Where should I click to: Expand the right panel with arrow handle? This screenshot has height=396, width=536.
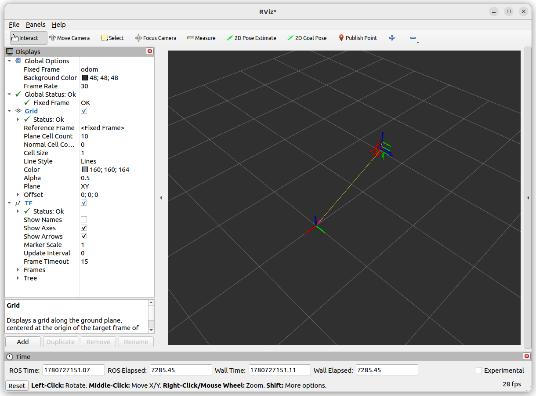click(528, 198)
